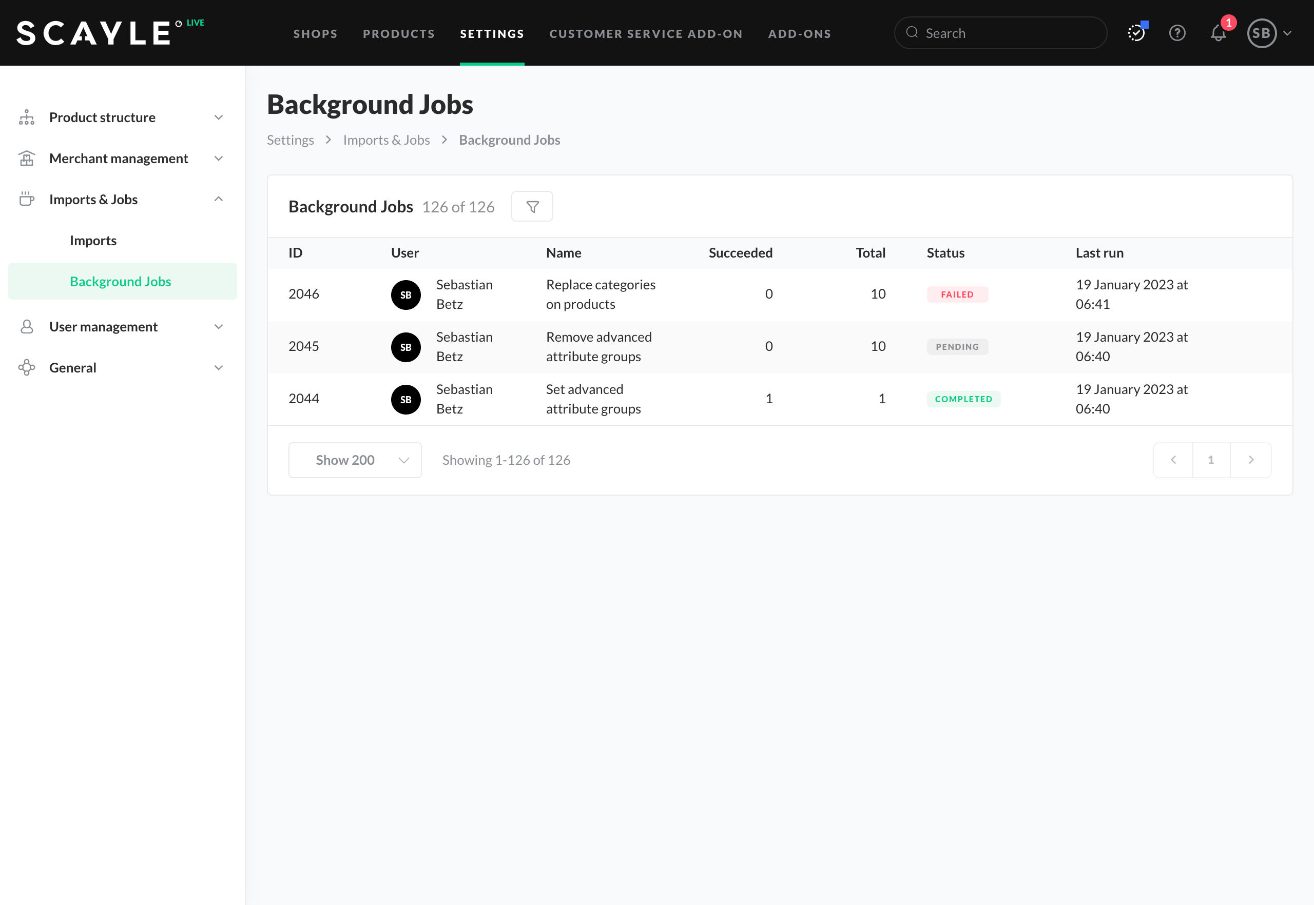
Task: Open the account menu chevron
Action: (x=1288, y=33)
